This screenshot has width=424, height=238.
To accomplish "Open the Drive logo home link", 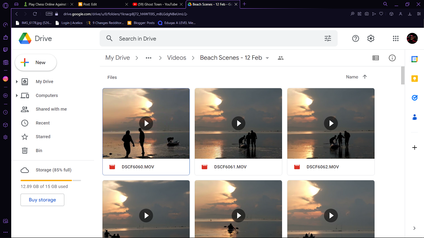I will point(35,39).
